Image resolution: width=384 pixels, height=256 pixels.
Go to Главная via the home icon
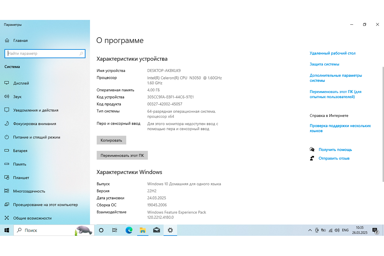tap(7, 41)
